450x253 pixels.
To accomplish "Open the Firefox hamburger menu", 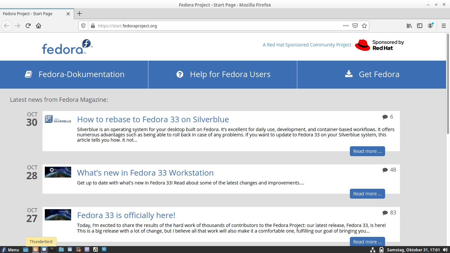I will click(443, 26).
